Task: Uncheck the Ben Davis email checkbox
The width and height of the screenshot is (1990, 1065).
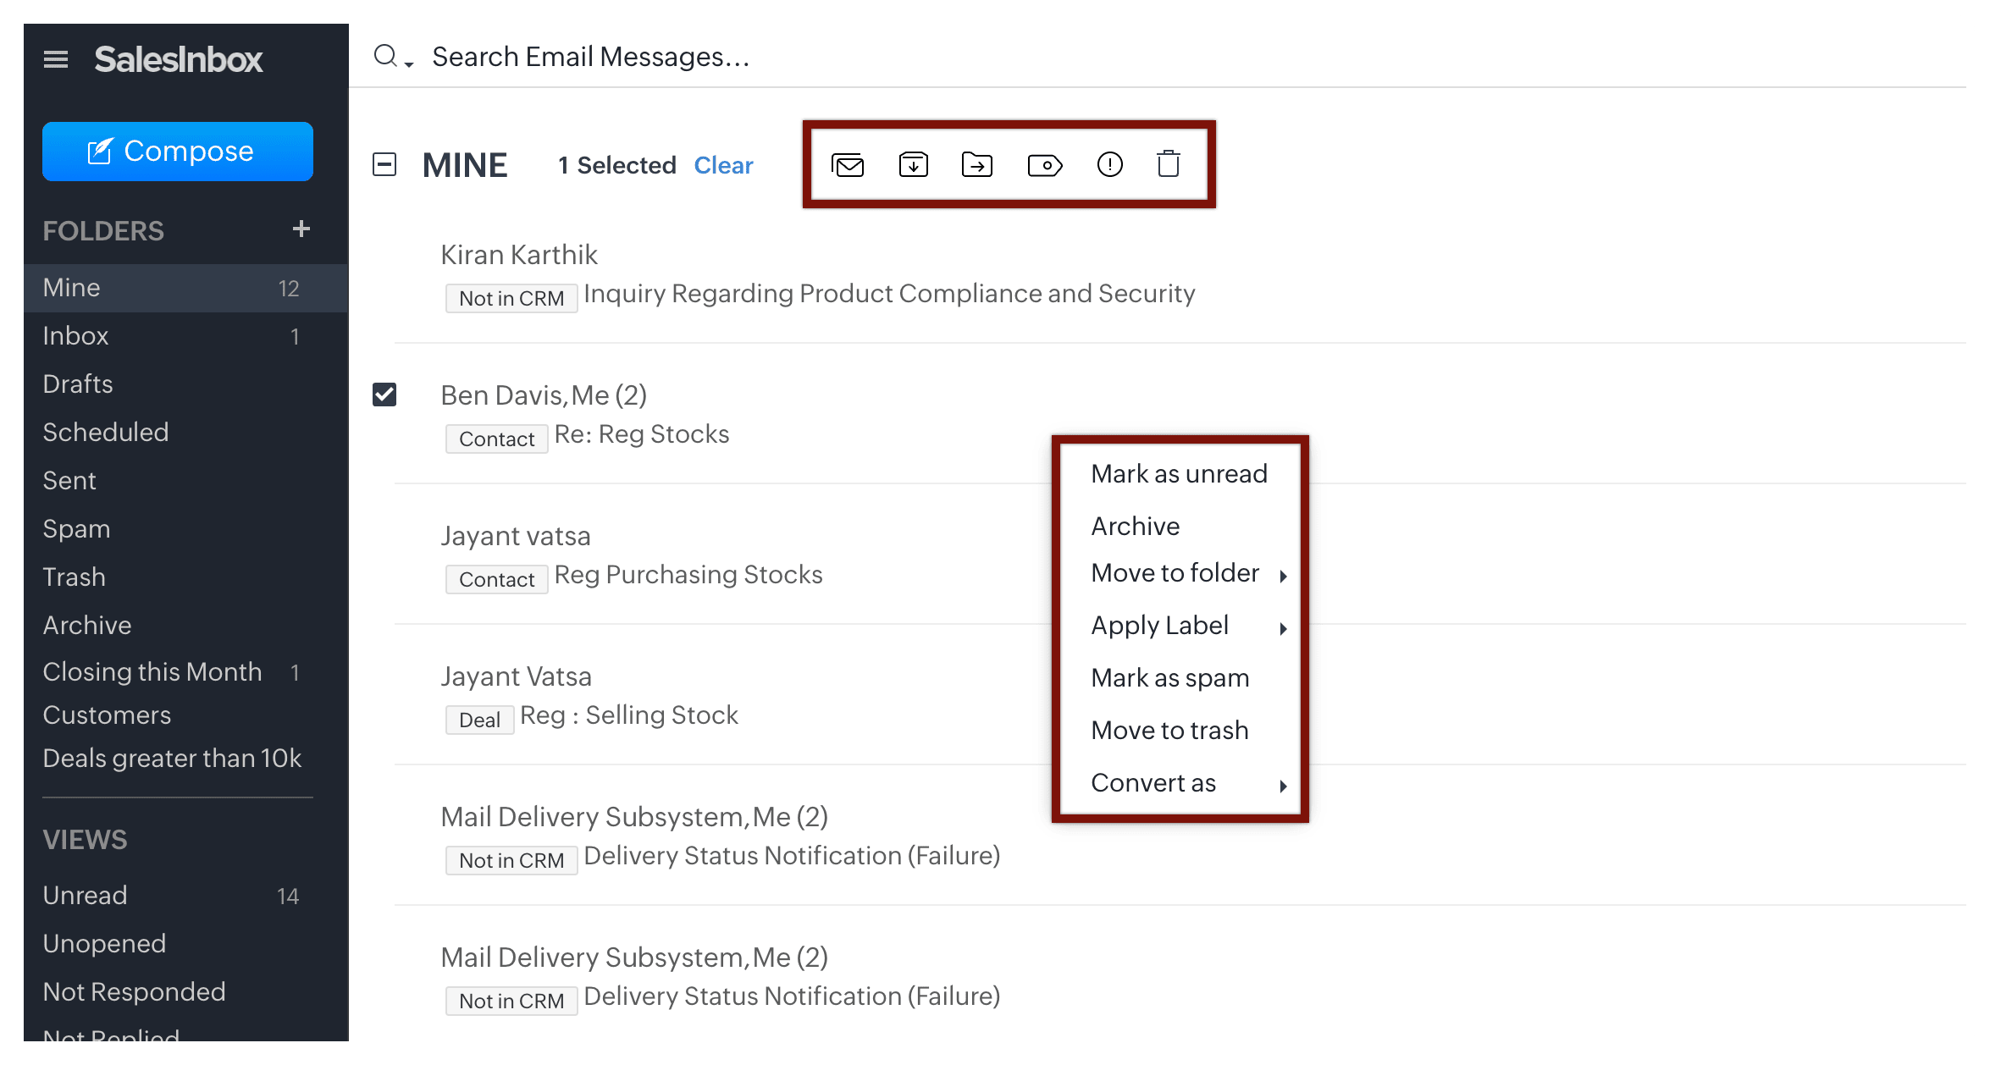Action: (384, 395)
